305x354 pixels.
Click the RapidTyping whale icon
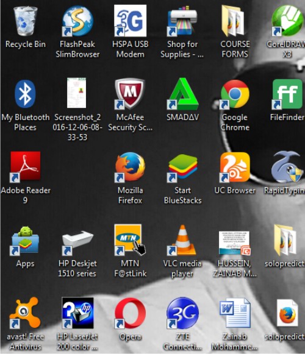pyautogui.click(x=287, y=167)
